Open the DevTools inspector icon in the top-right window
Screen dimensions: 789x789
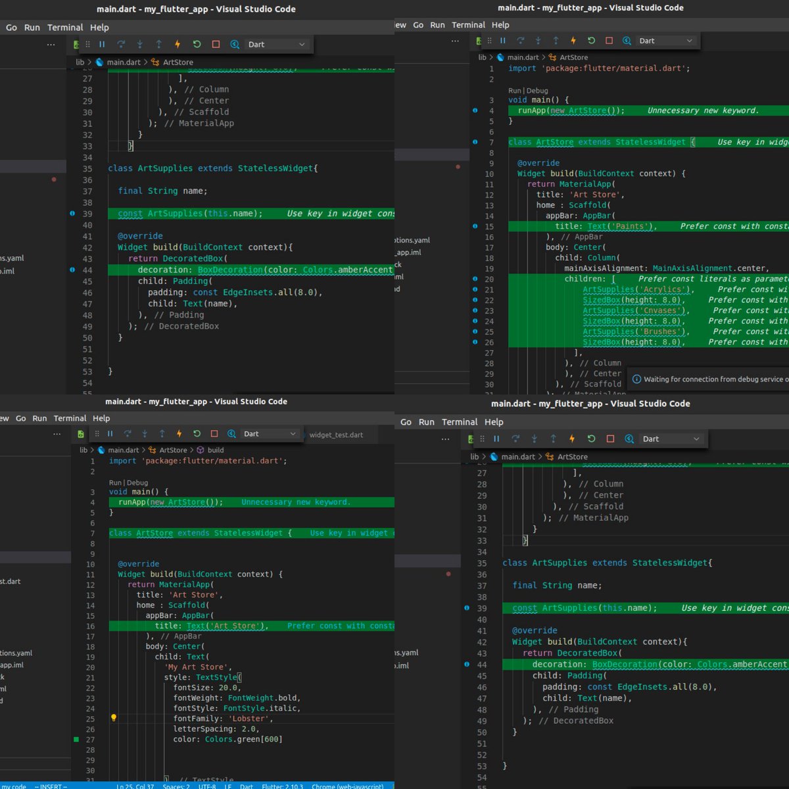point(627,41)
